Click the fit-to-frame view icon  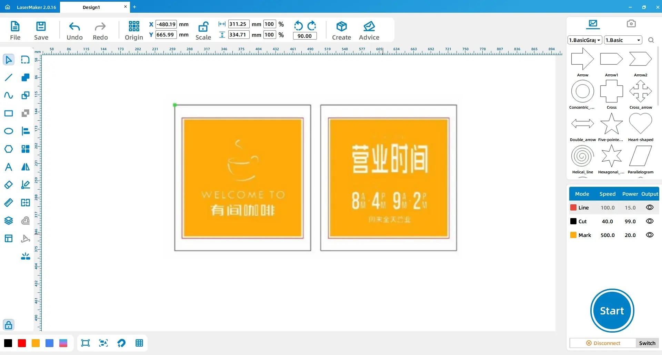[85, 343]
